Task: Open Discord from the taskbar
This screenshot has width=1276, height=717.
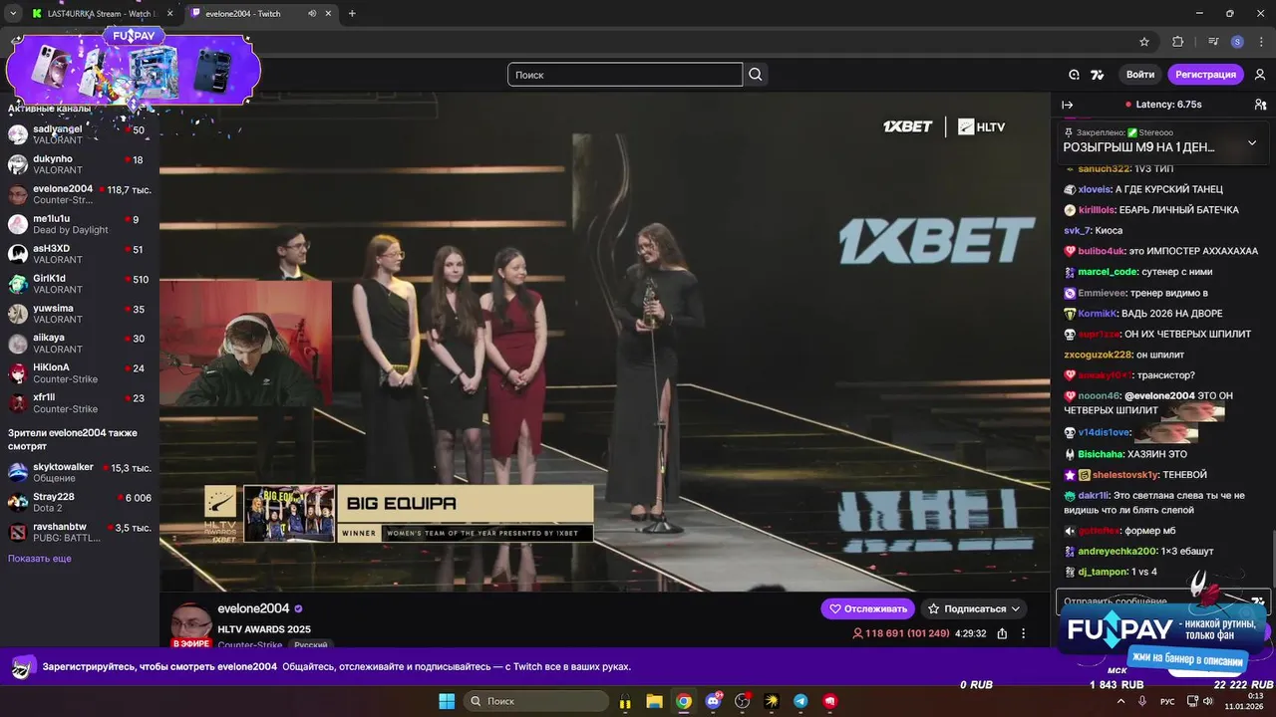Action: click(x=713, y=701)
